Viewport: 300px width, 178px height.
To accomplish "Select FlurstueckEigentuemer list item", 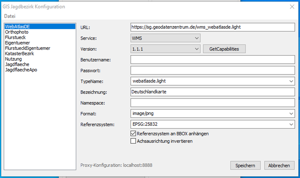I will click(x=28, y=48).
